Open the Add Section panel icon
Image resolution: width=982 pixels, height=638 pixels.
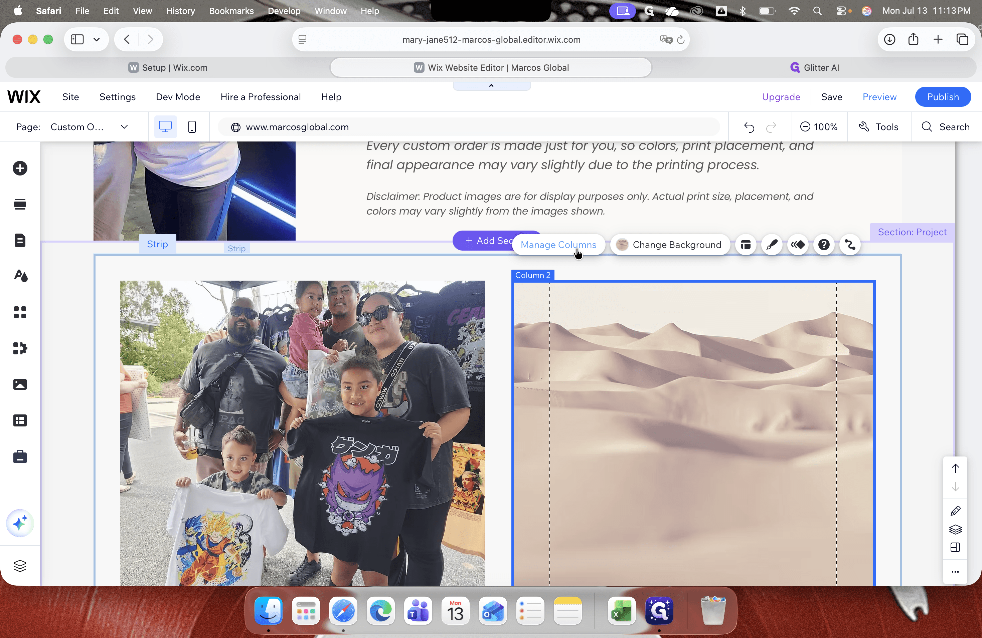click(20, 204)
